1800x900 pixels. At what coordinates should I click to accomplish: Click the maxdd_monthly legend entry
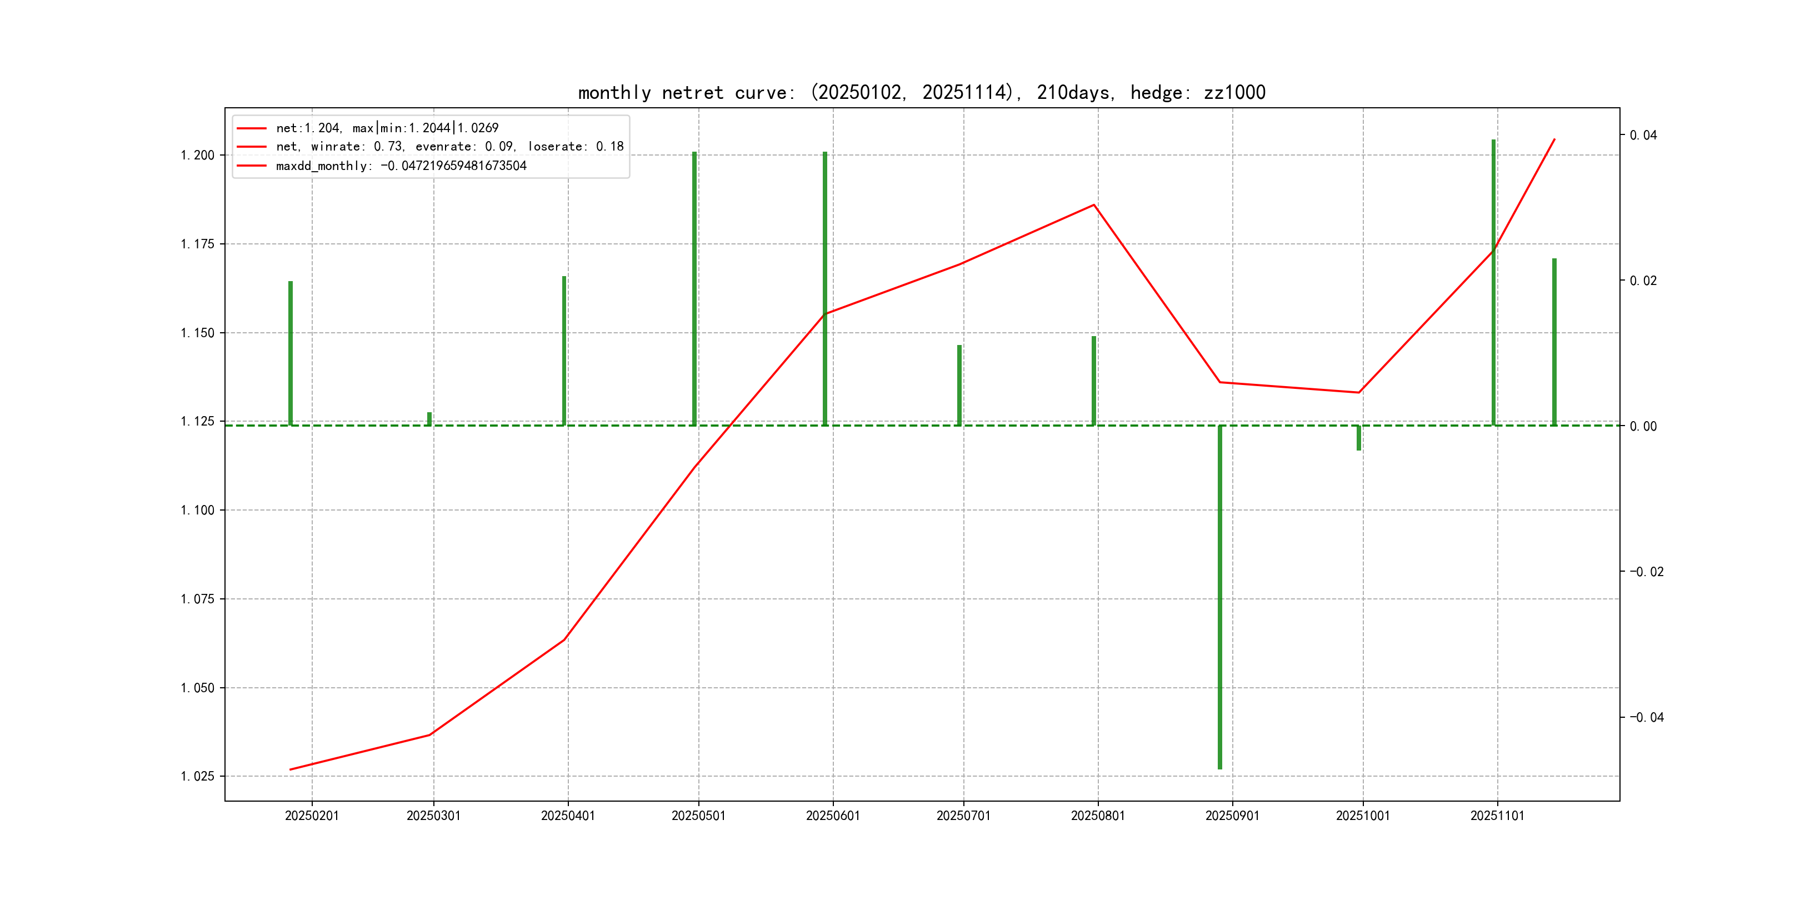tap(401, 166)
